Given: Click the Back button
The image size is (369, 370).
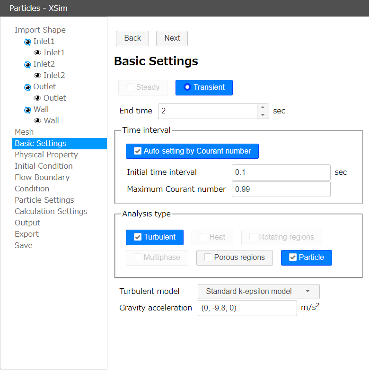Looking at the screenshot, I should point(132,38).
